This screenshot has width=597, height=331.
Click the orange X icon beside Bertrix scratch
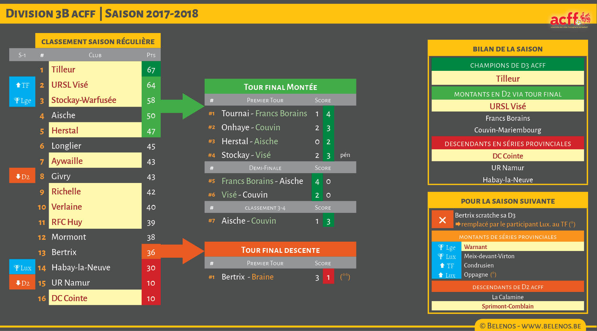pyautogui.click(x=442, y=220)
